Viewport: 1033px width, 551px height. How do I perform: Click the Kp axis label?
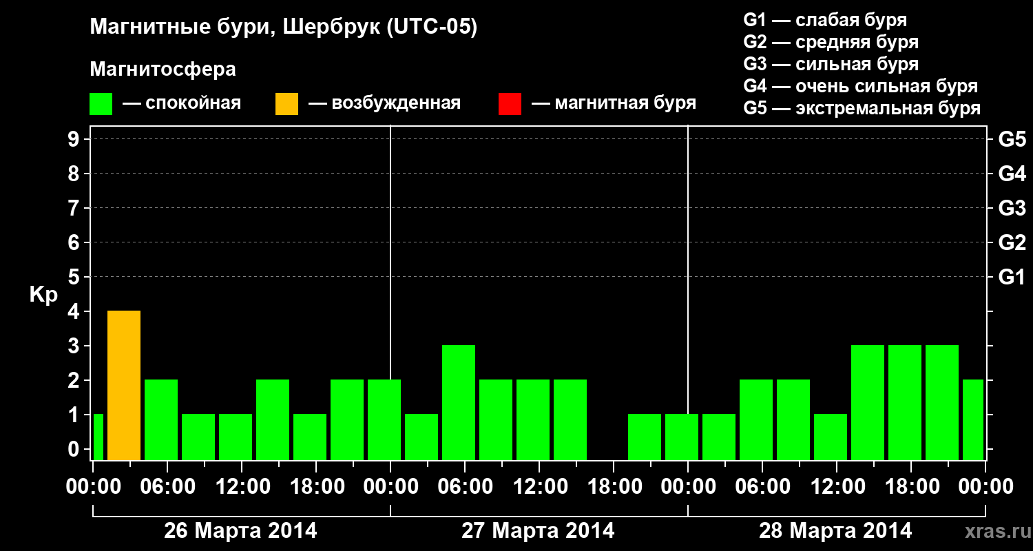(x=43, y=295)
